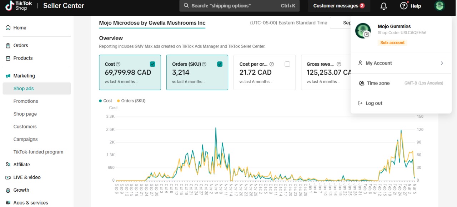Toggle the Cost series legend dot
Viewport: 457px width, 207px height.
pyautogui.click(x=101, y=101)
